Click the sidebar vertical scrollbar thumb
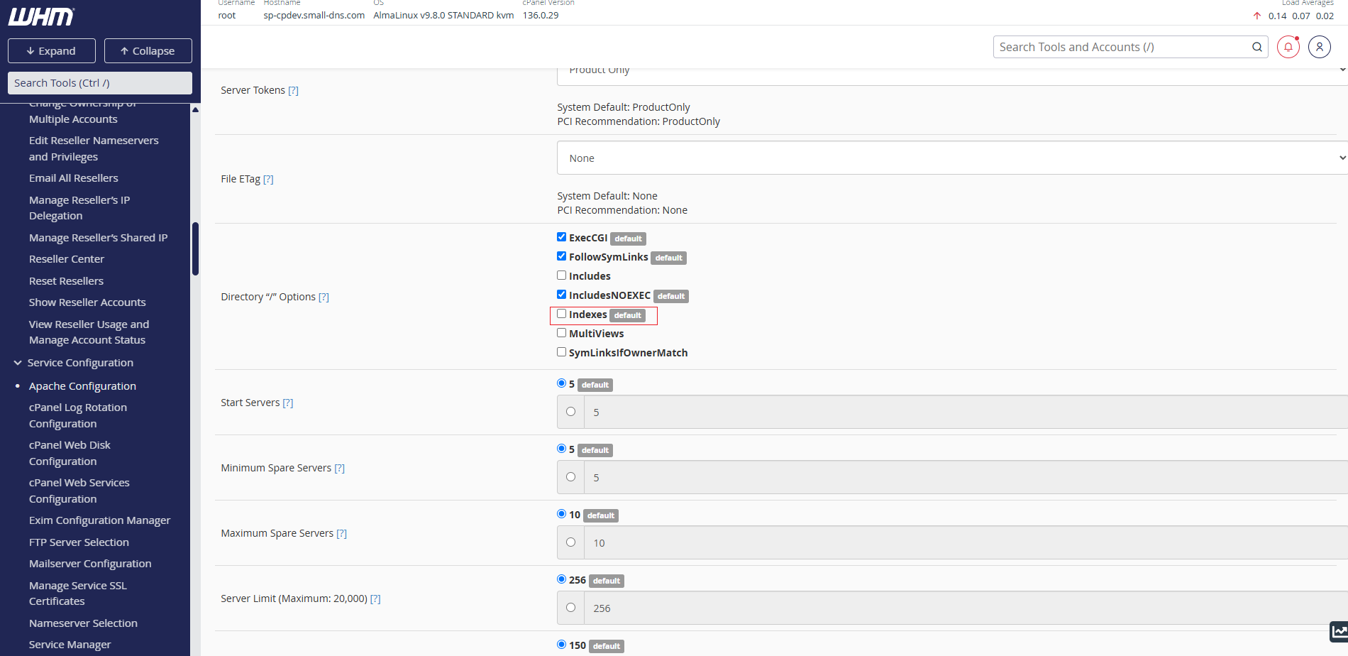The height and width of the screenshot is (656, 1348). [x=195, y=248]
